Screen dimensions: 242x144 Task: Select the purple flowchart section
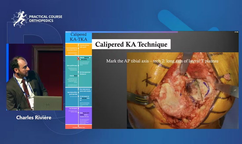tap(79, 115)
